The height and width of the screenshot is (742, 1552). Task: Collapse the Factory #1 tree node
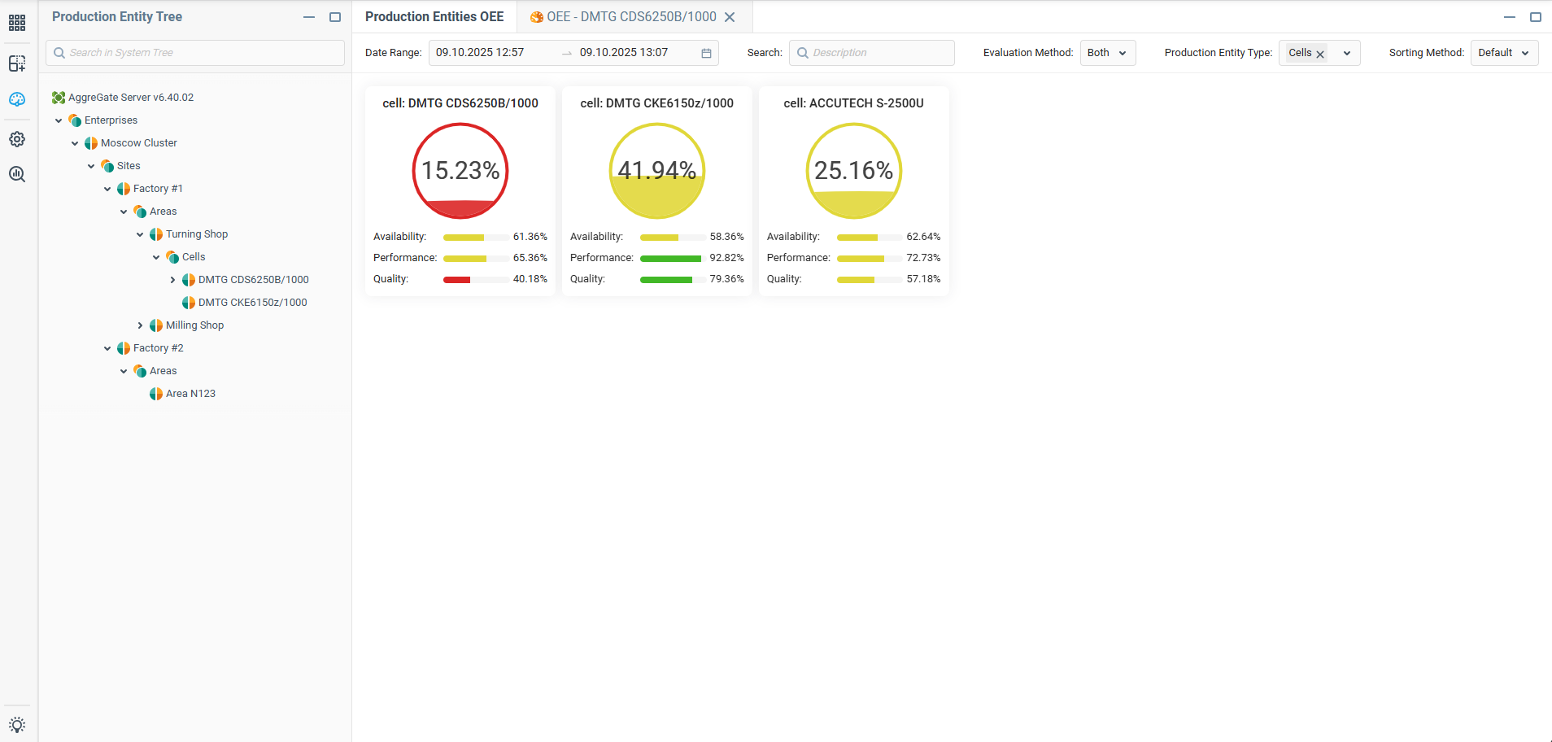(x=107, y=189)
